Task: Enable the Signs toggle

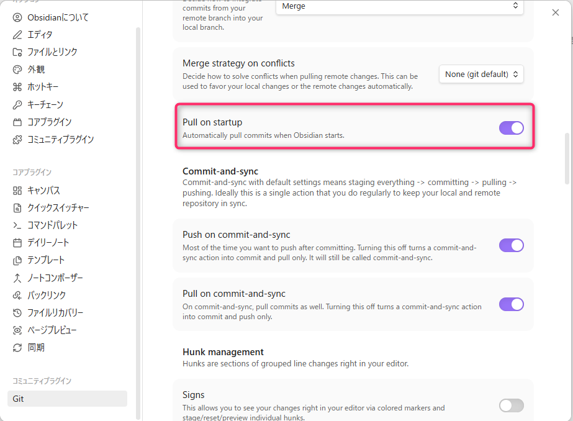Action: coord(511,405)
